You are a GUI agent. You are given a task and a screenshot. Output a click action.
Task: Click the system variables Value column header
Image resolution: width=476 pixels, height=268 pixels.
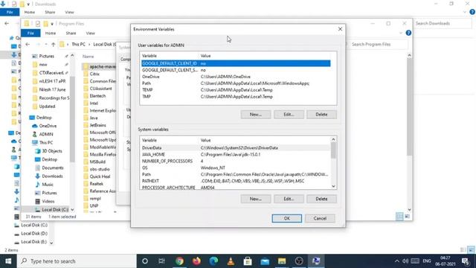click(x=205, y=141)
